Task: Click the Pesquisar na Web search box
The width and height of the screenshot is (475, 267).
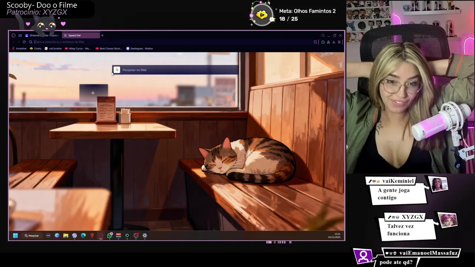Action: click(175, 70)
